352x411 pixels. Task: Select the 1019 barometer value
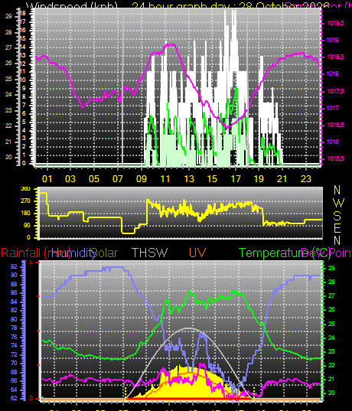[332, 40]
